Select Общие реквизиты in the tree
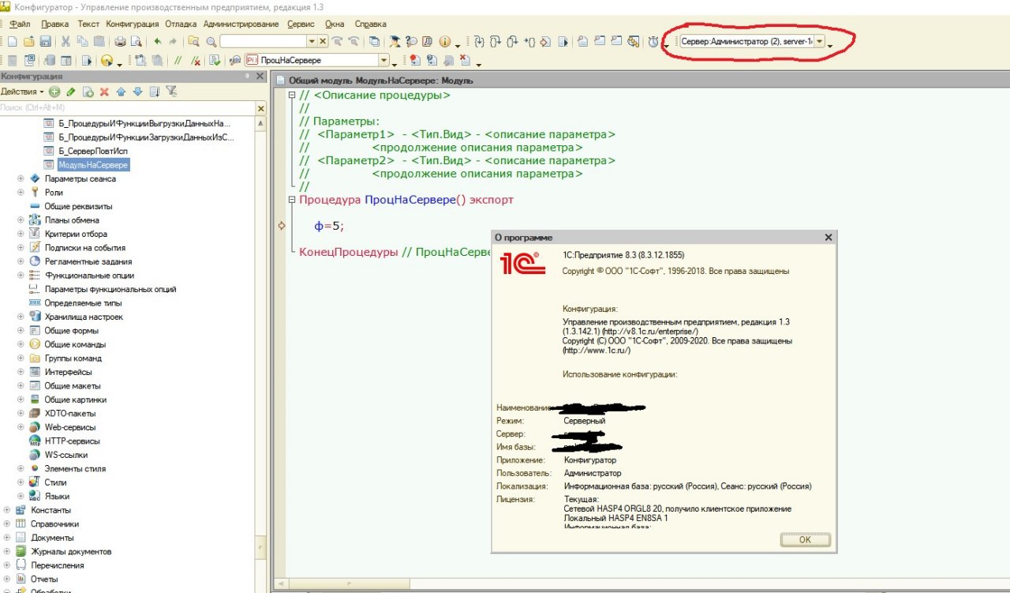 [78, 206]
